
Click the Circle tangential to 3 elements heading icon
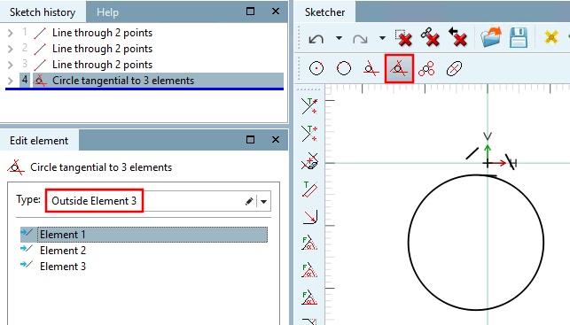[16, 167]
